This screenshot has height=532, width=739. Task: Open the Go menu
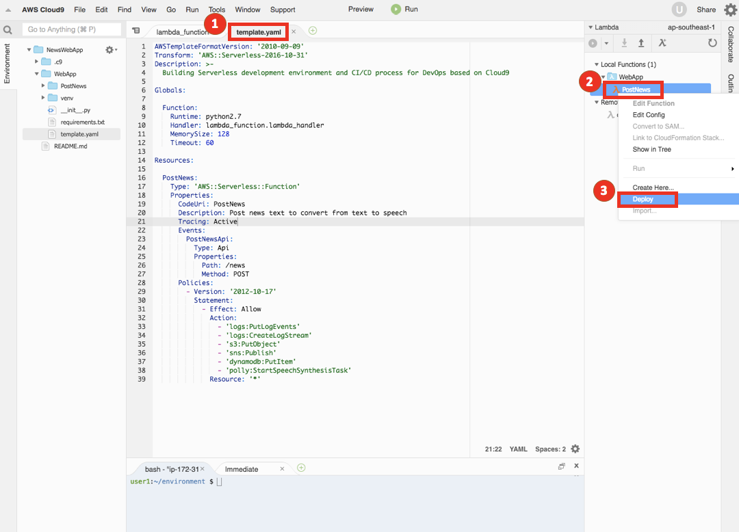[171, 10]
